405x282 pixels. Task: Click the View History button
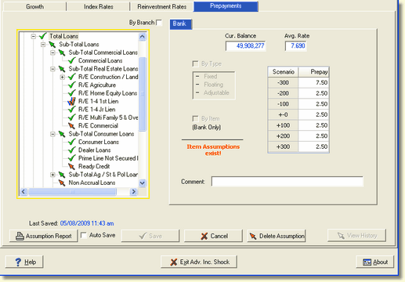click(x=356, y=236)
